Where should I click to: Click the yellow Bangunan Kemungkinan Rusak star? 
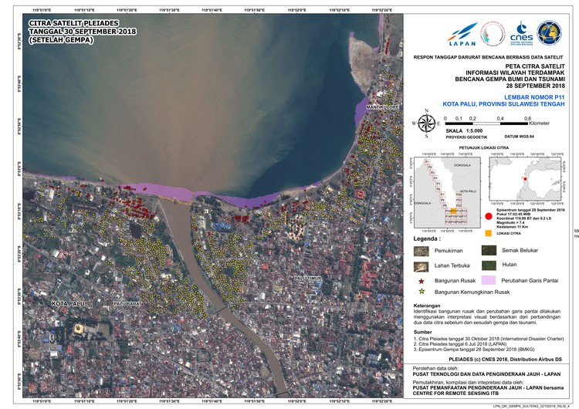pyautogui.click(x=422, y=292)
